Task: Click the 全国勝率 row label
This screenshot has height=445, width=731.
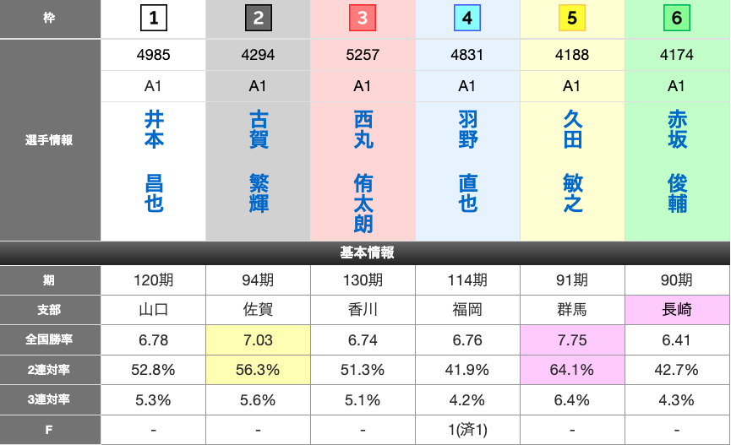Action: click(x=50, y=339)
